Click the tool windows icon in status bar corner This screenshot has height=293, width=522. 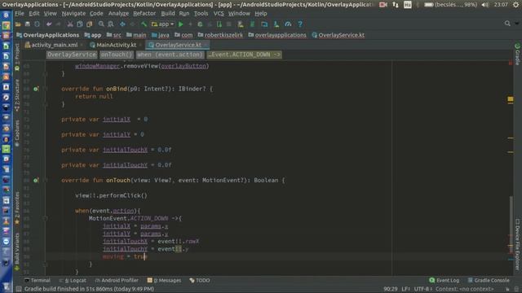tap(19, 289)
